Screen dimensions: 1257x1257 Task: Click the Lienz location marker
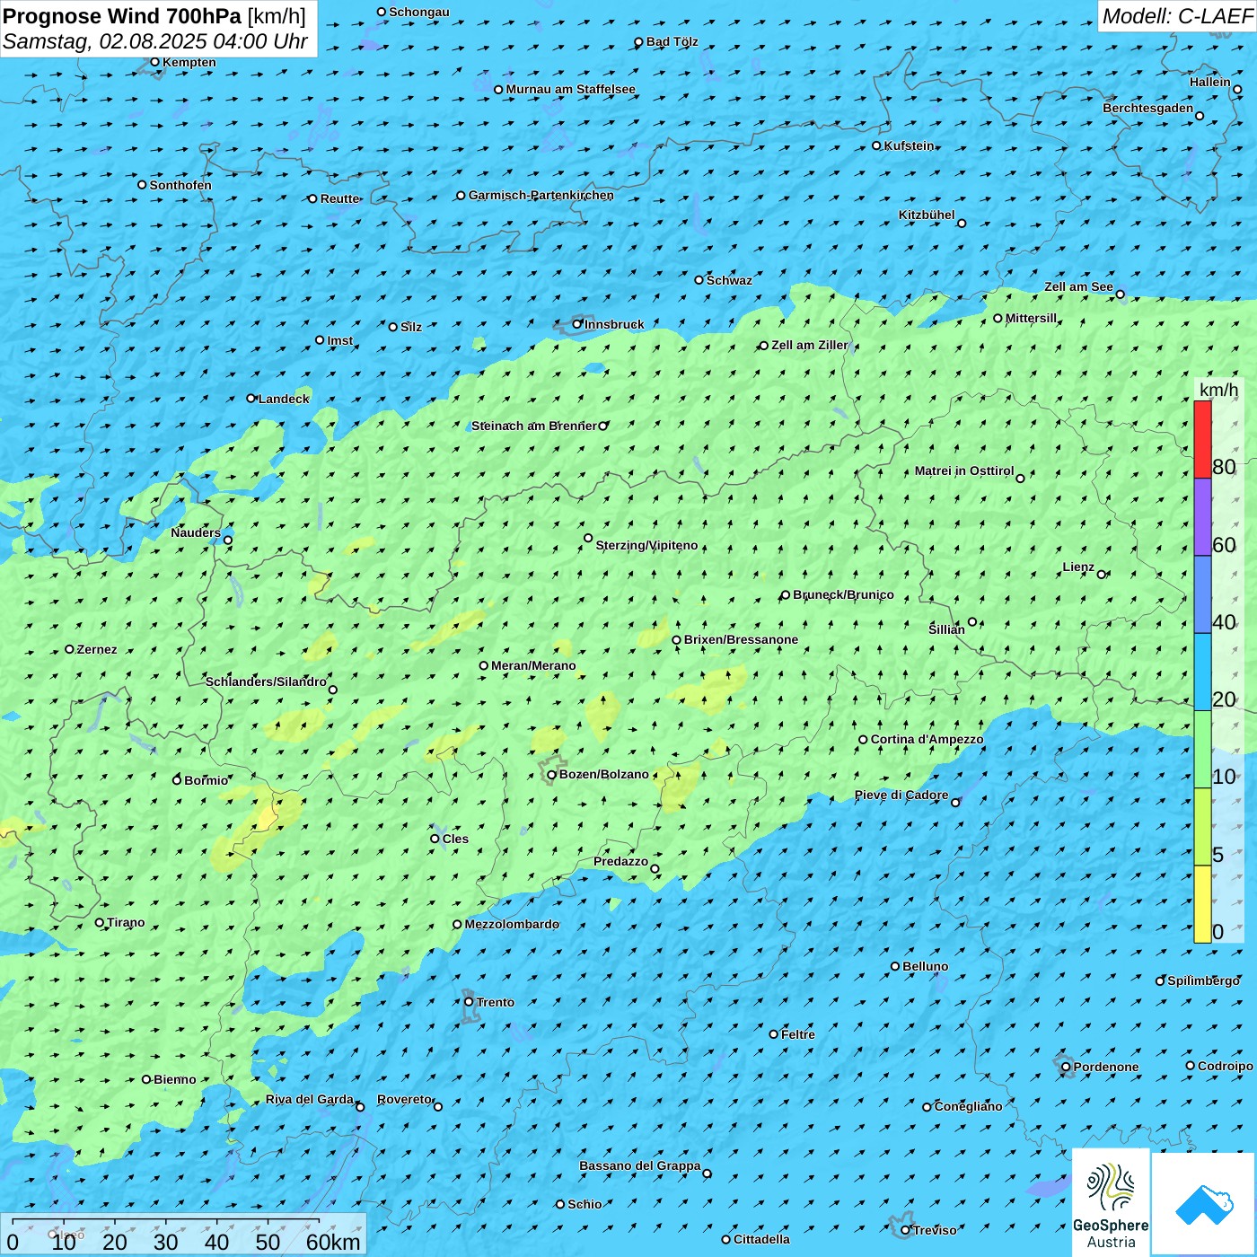[1102, 575]
